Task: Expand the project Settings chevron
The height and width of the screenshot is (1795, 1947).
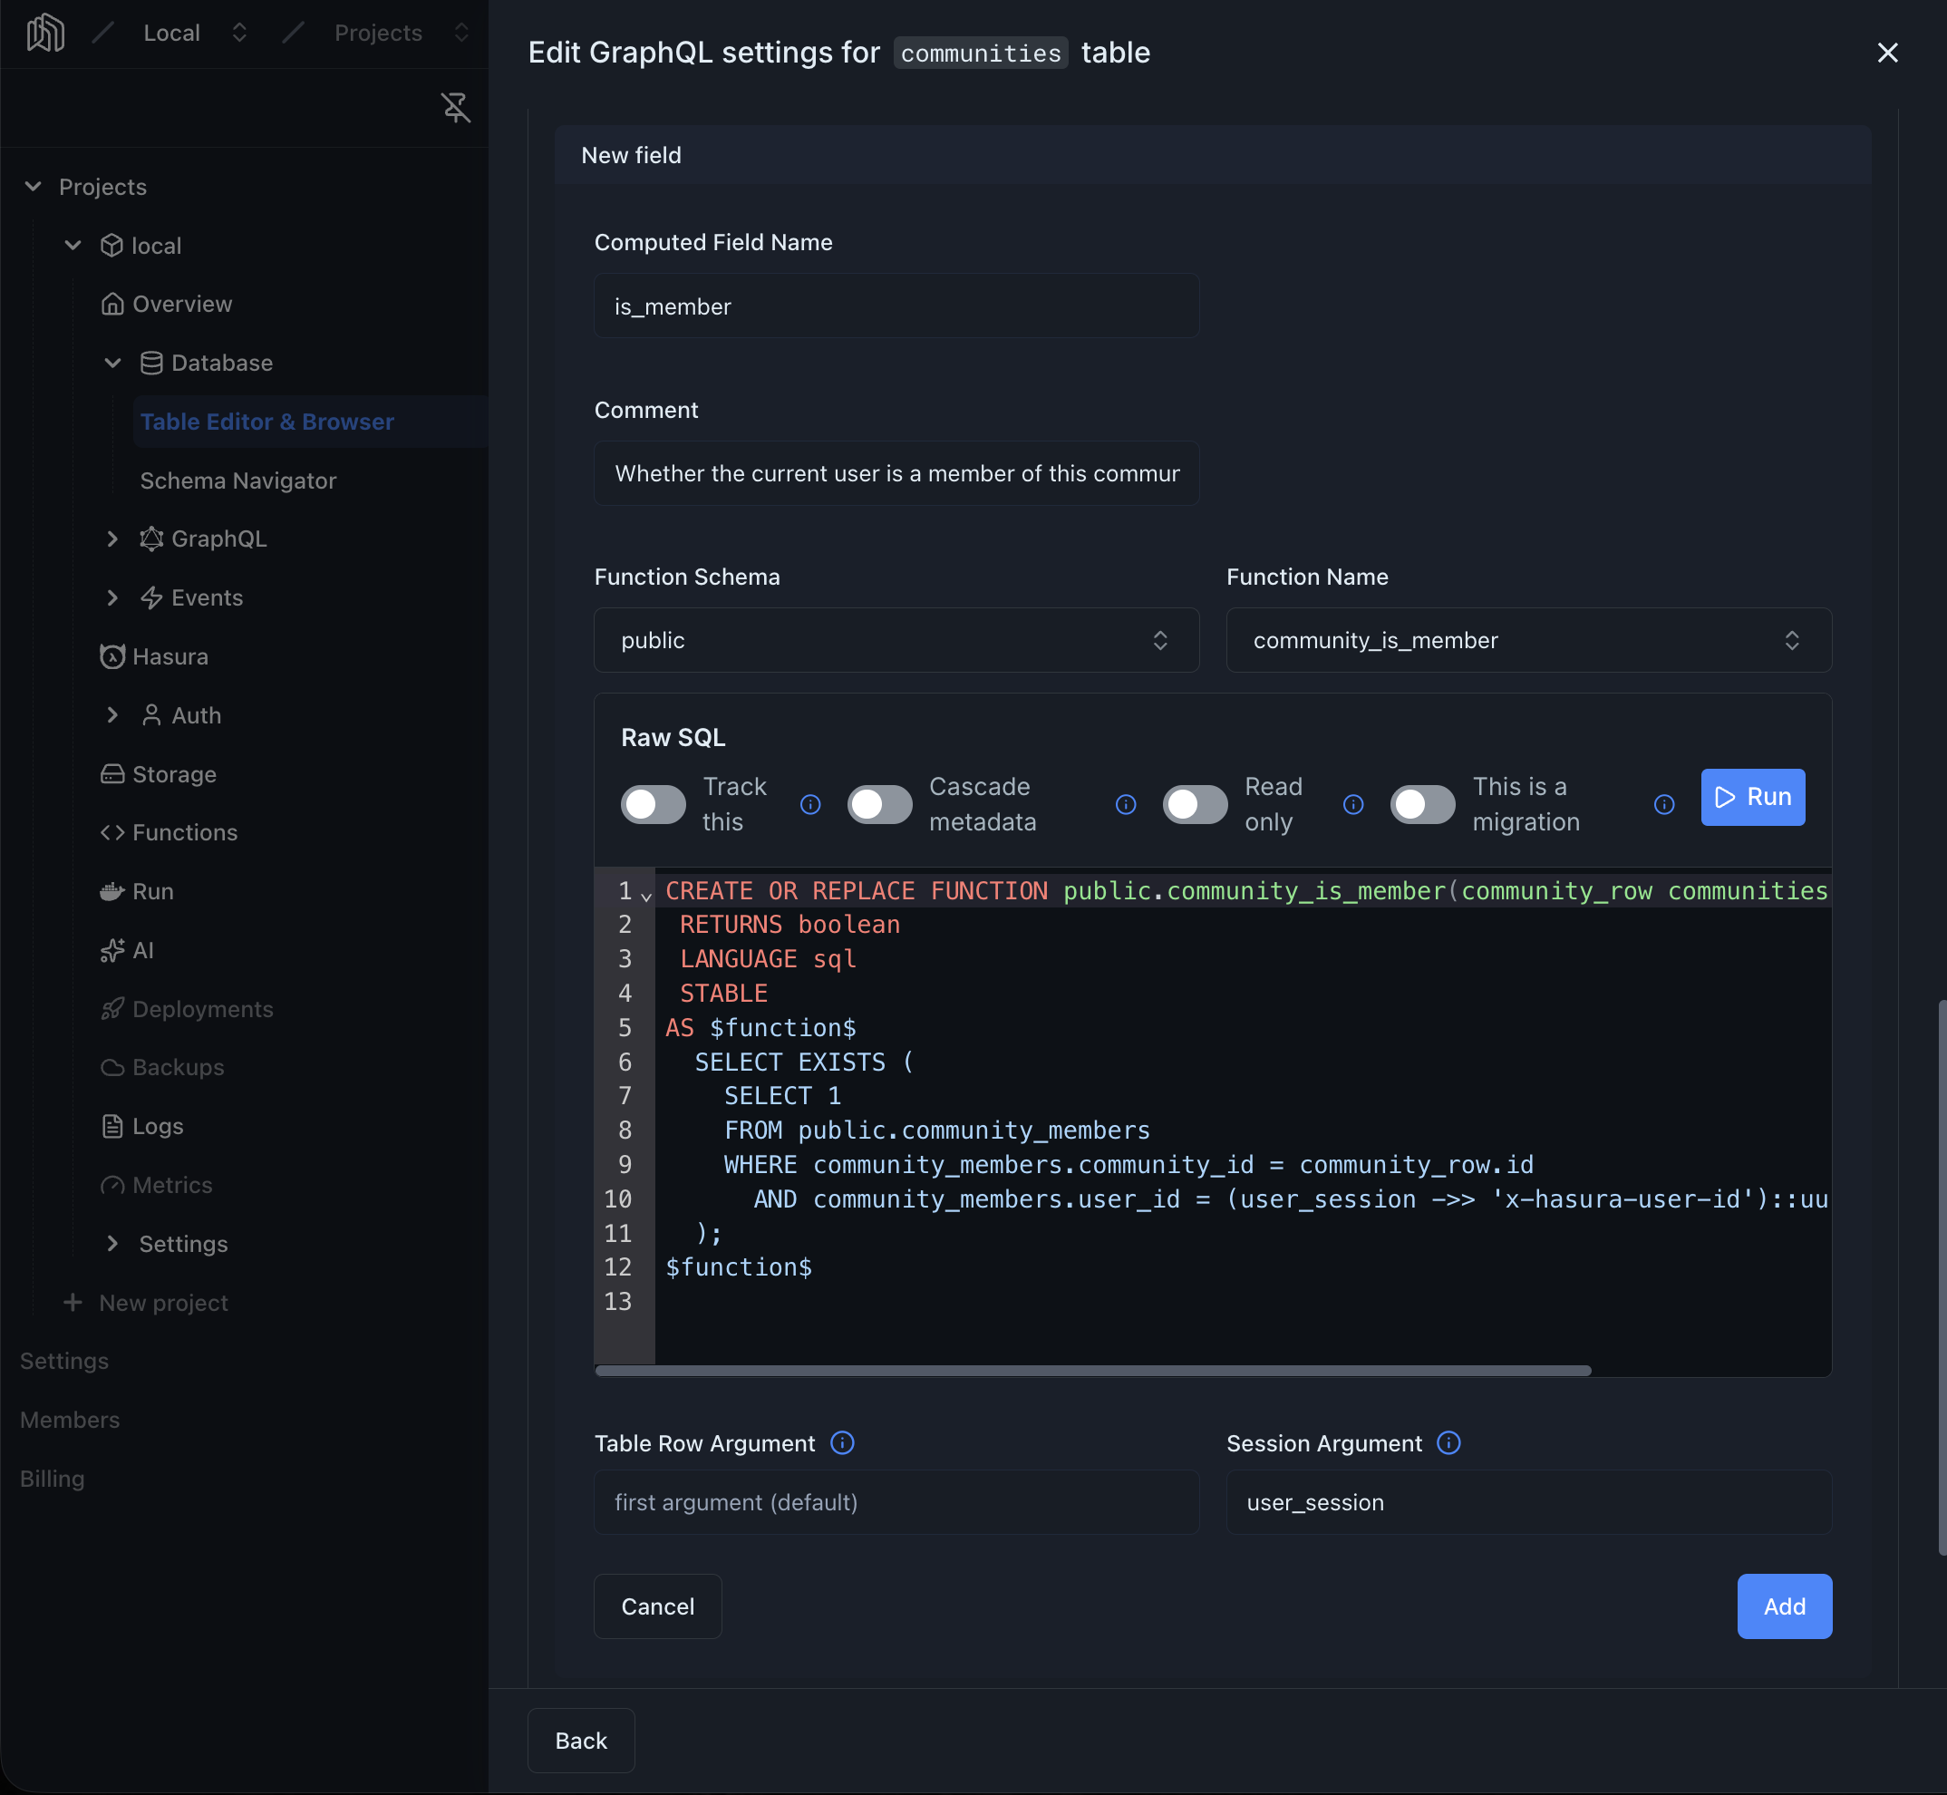Action: pyautogui.click(x=112, y=1244)
